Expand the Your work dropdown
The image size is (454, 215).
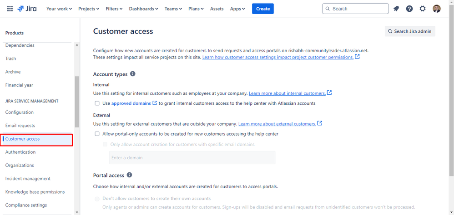point(59,9)
